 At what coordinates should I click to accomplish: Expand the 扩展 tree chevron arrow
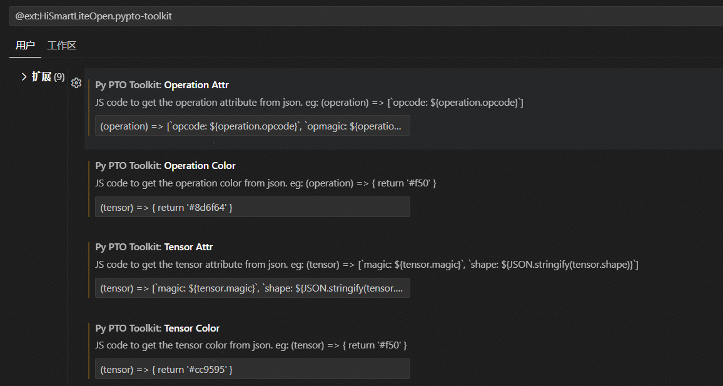pyautogui.click(x=24, y=76)
